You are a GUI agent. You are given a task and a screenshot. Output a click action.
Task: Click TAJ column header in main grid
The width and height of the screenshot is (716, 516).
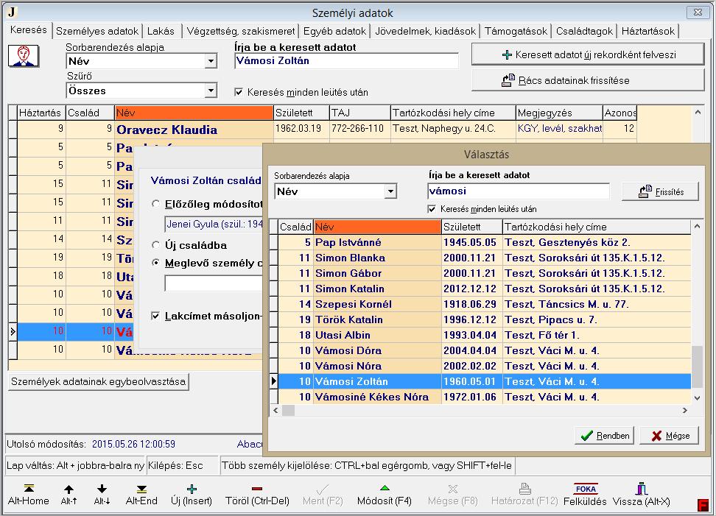[x=359, y=113]
